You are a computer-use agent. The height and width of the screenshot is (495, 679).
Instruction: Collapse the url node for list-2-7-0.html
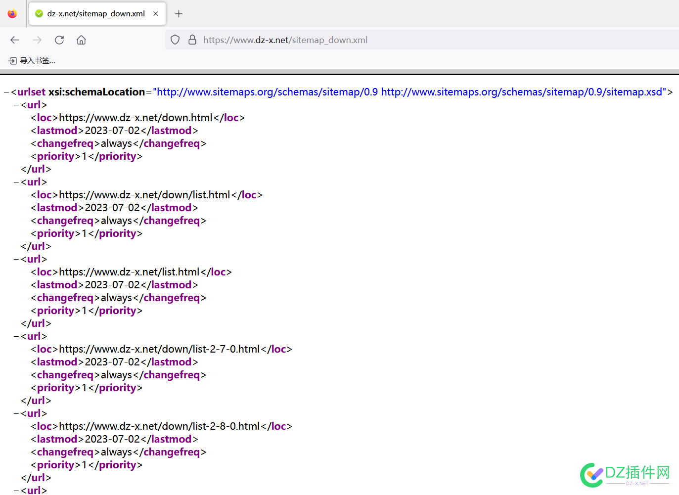pyautogui.click(x=16, y=337)
